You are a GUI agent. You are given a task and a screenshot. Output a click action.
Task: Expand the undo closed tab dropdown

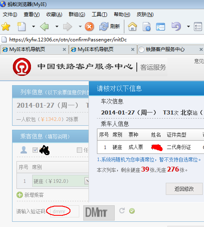click(x=188, y=27)
